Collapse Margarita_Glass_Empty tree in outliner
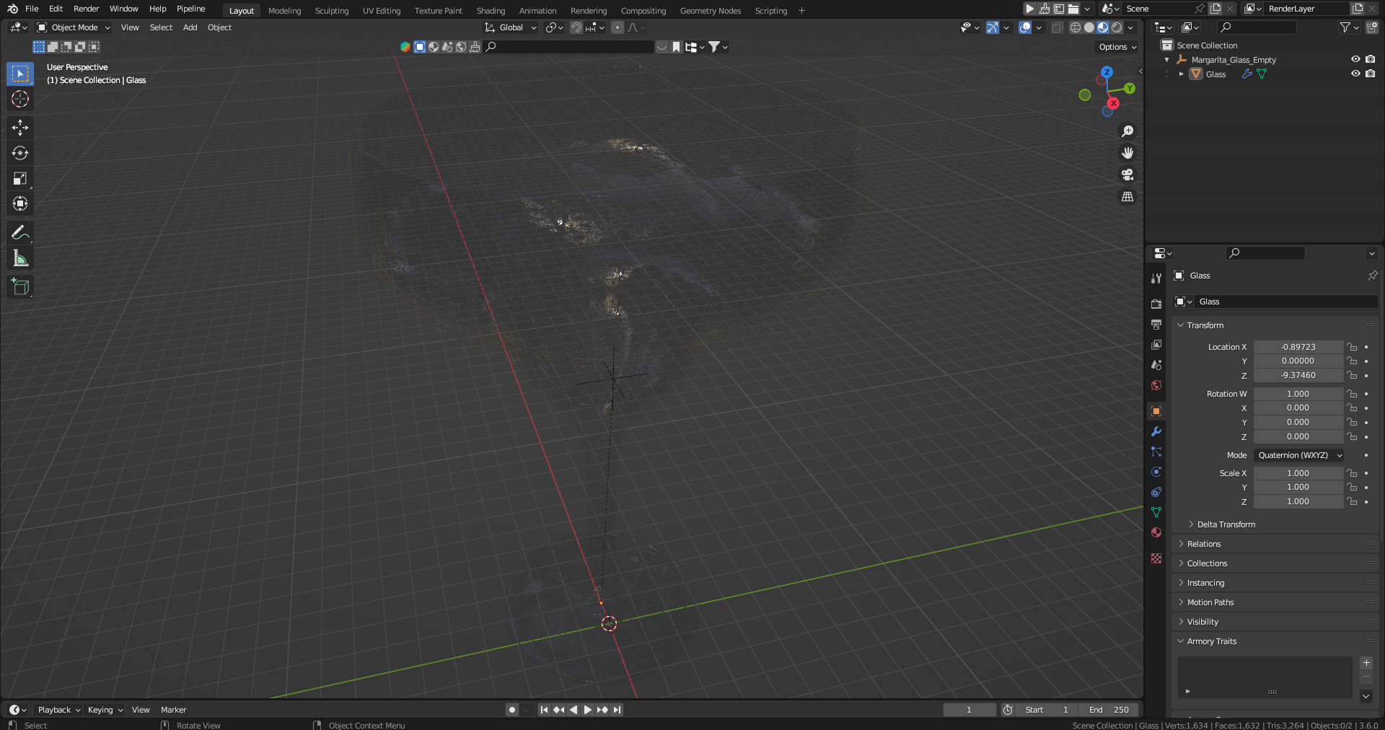Image resolution: width=1385 pixels, height=730 pixels. (x=1167, y=60)
